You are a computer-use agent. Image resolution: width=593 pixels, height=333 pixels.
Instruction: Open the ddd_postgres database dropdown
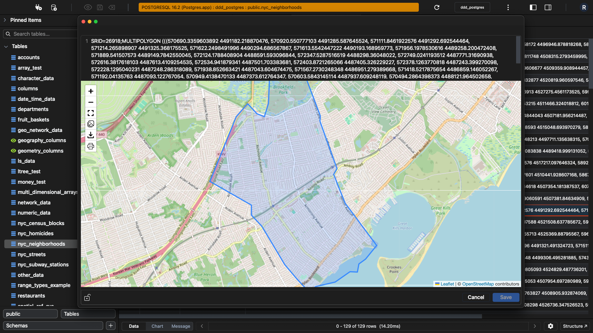(472, 7)
